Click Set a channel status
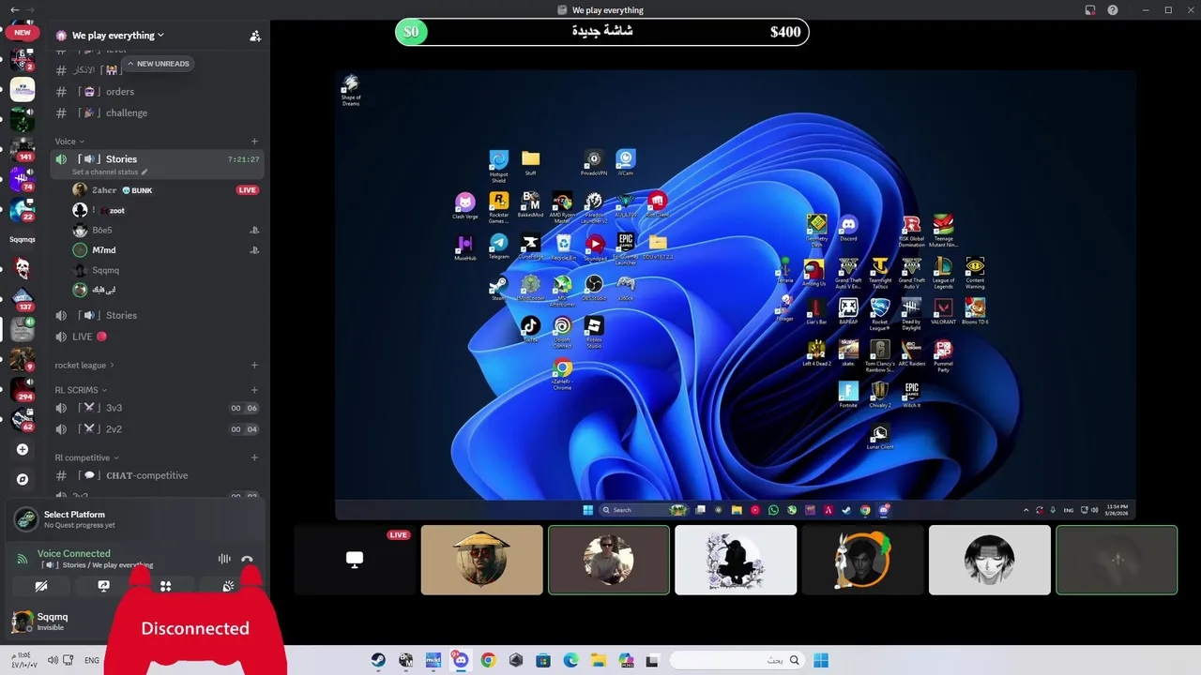This screenshot has height=675, width=1201. [x=110, y=172]
